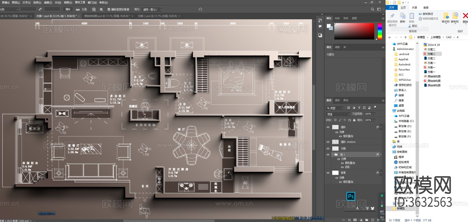This screenshot has height=222, width=468.
Task: Click the 复制路径 button in Explorer
Action: coord(426,14)
